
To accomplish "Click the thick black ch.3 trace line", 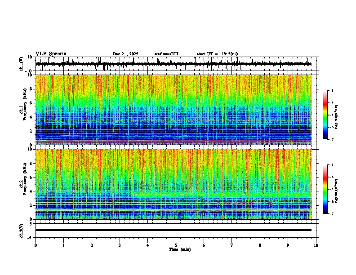I will click(x=174, y=230).
